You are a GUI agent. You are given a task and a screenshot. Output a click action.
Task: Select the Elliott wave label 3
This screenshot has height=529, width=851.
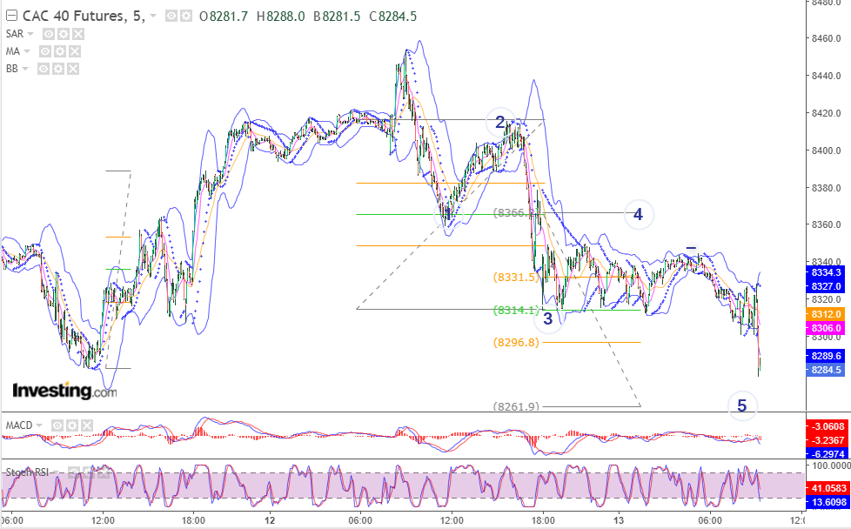click(x=548, y=319)
